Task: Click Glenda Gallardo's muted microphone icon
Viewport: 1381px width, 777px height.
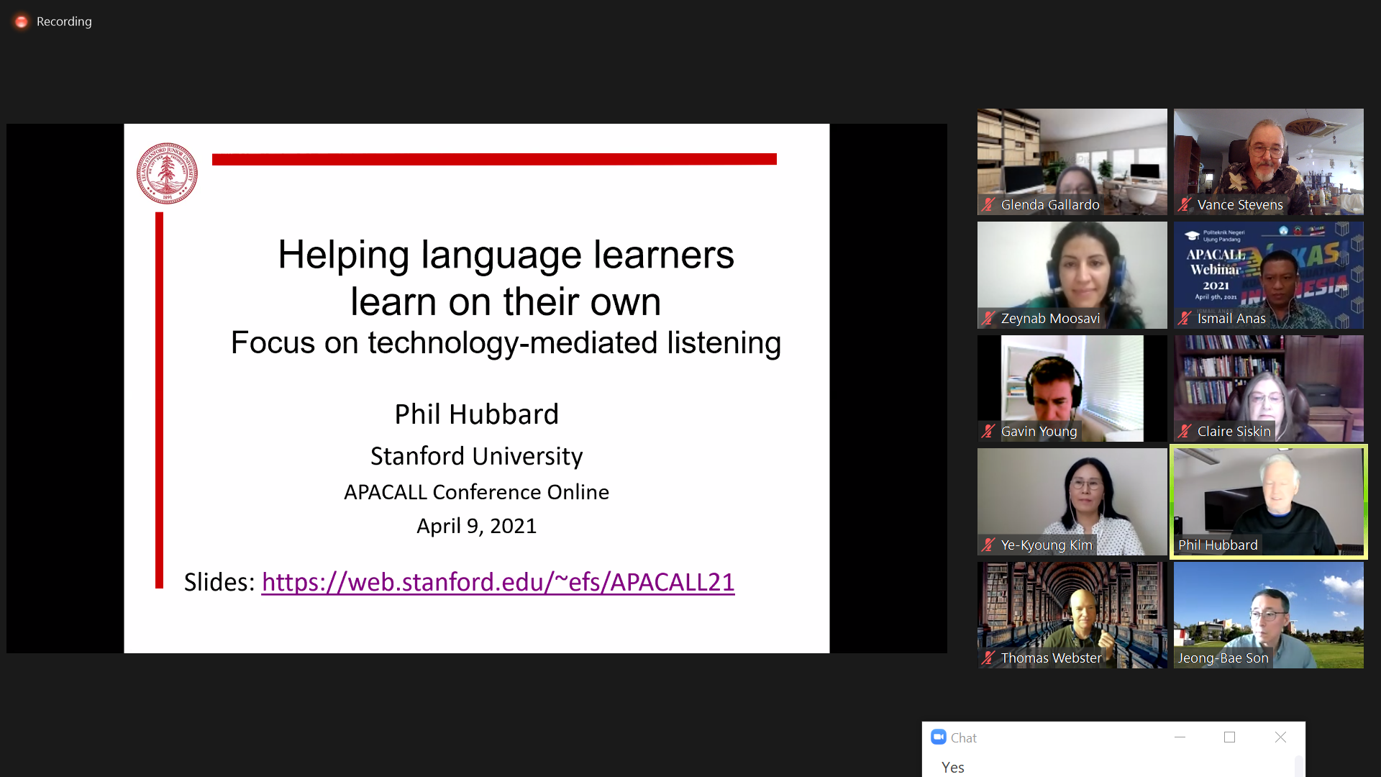Action: click(x=989, y=205)
